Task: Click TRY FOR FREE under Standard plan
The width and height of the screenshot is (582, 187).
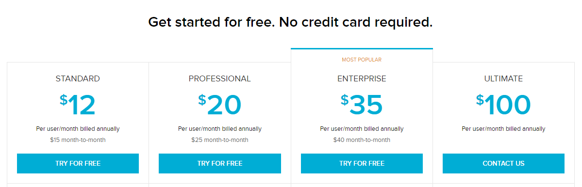Action: (x=78, y=163)
